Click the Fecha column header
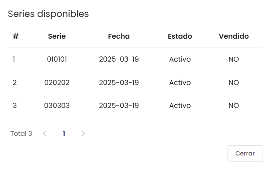Image resolution: width=271 pixels, height=174 pixels. tap(119, 36)
